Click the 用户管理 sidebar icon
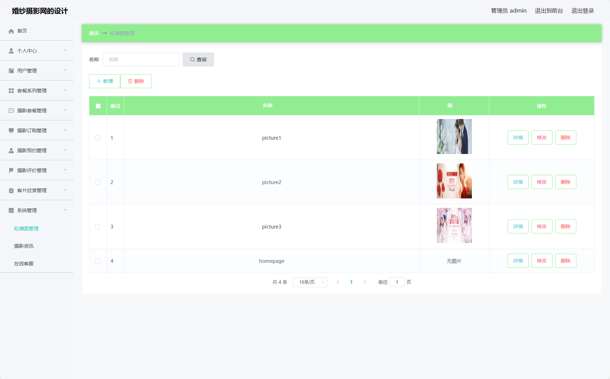Screen dimensions: 610x379 [x=11, y=71]
